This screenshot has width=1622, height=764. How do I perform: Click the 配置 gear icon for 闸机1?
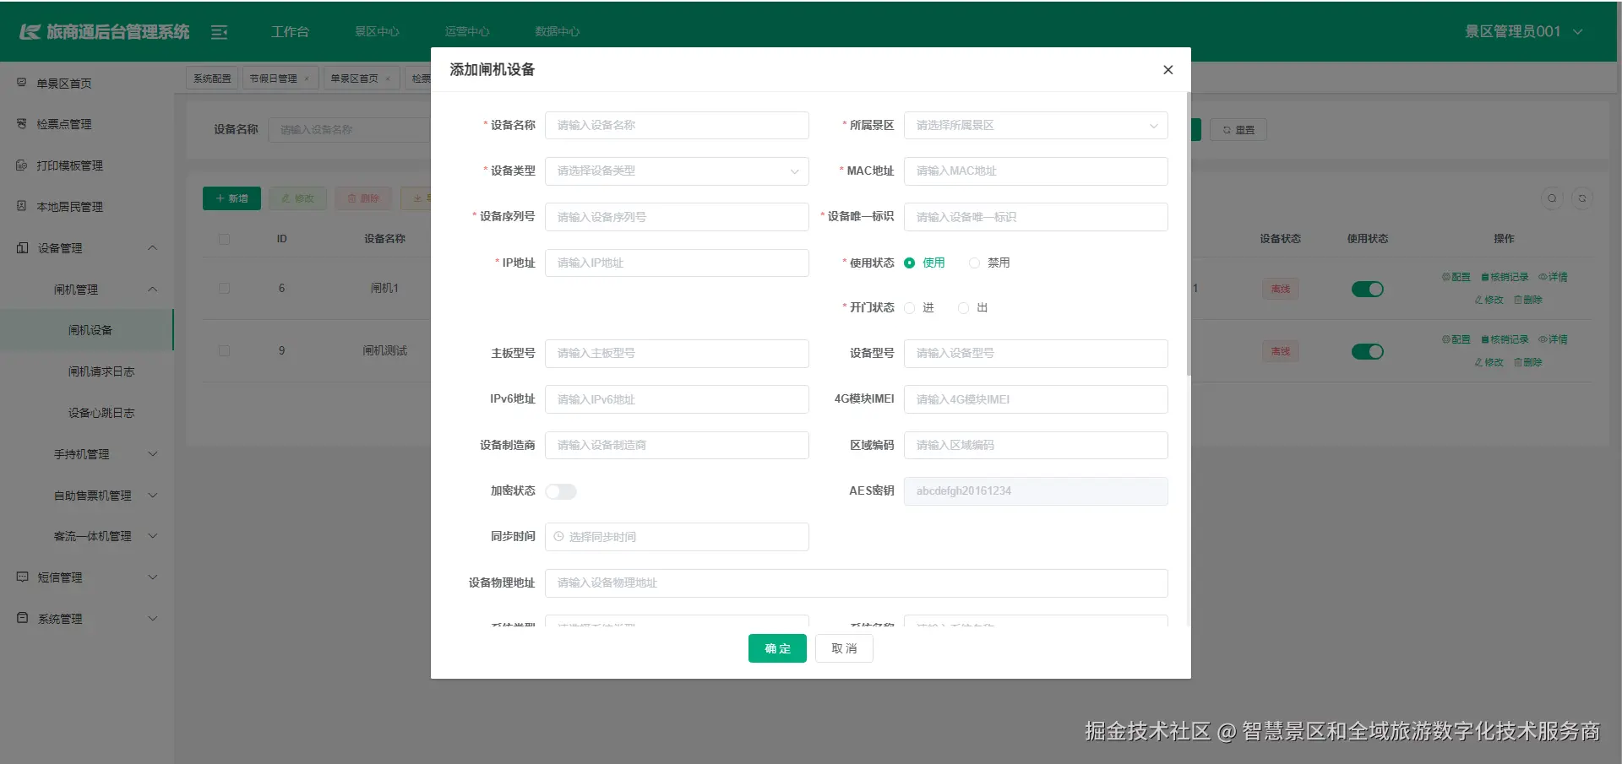1456,277
